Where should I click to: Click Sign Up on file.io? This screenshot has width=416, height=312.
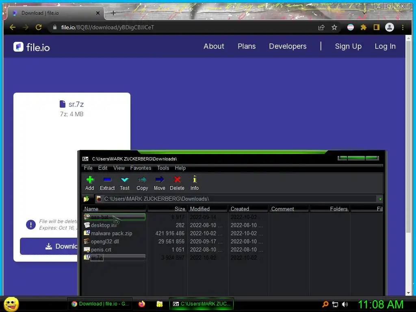[x=348, y=46]
